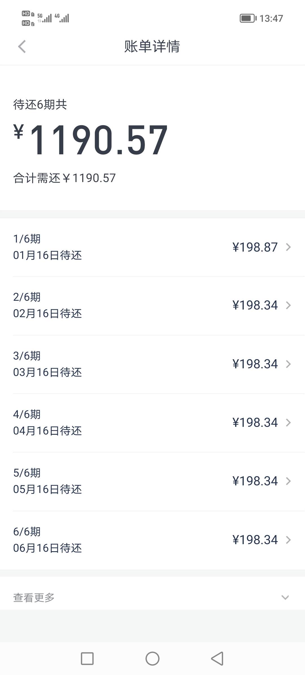Tap the battery icon in status bar
Viewport: 305px width, 675px height.
248,18
